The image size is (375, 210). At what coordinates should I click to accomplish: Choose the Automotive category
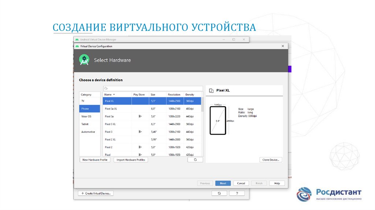(88, 132)
